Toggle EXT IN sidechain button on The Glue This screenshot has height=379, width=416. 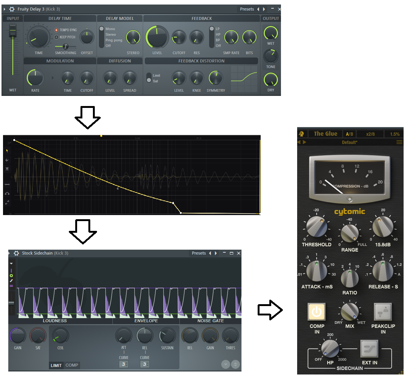click(x=369, y=349)
